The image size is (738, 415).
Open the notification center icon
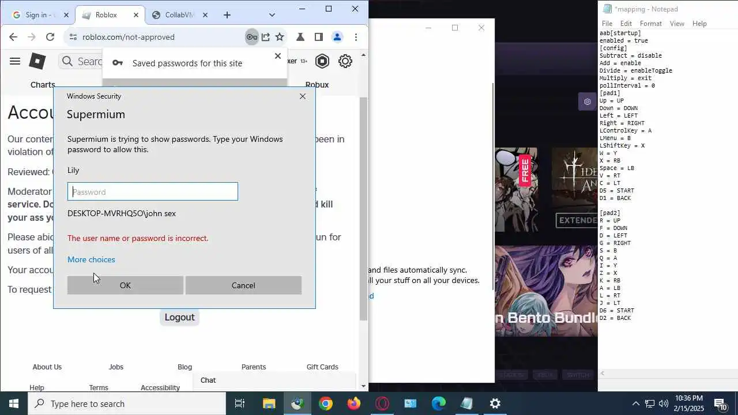(x=721, y=403)
